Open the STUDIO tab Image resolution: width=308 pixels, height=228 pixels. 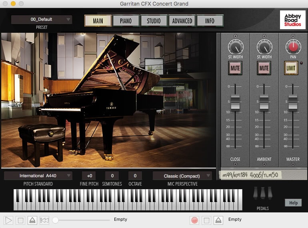click(x=154, y=21)
